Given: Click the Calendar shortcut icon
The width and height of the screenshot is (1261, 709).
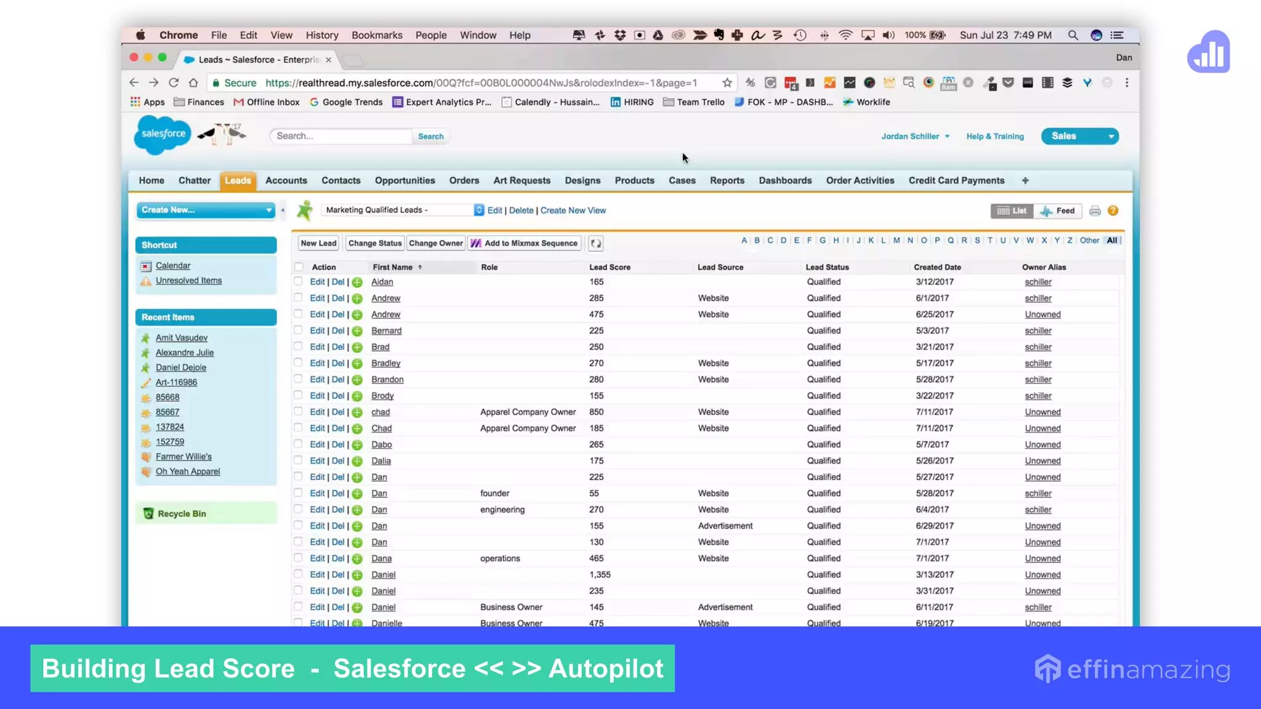Looking at the screenshot, I should tap(146, 266).
